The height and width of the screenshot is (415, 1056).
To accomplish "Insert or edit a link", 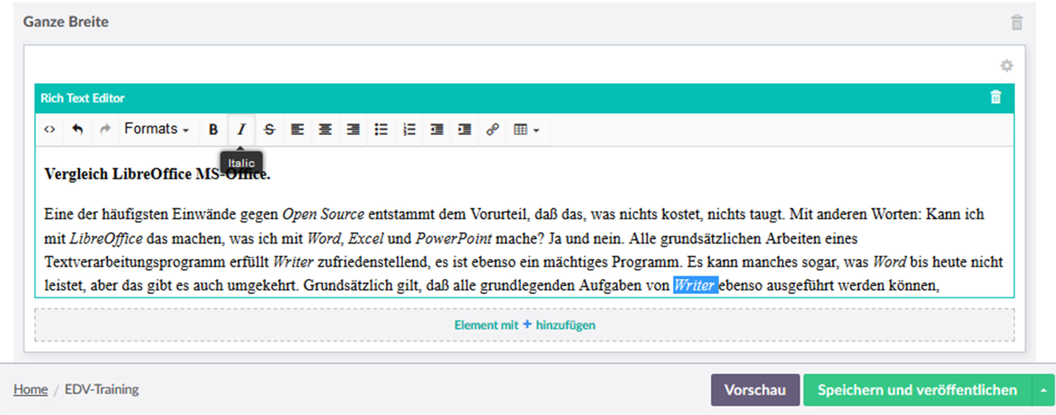I will click(492, 130).
